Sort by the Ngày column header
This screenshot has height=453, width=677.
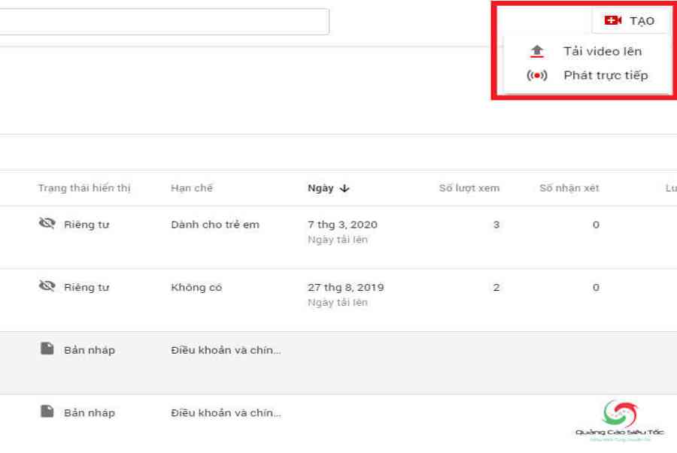[320, 188]
